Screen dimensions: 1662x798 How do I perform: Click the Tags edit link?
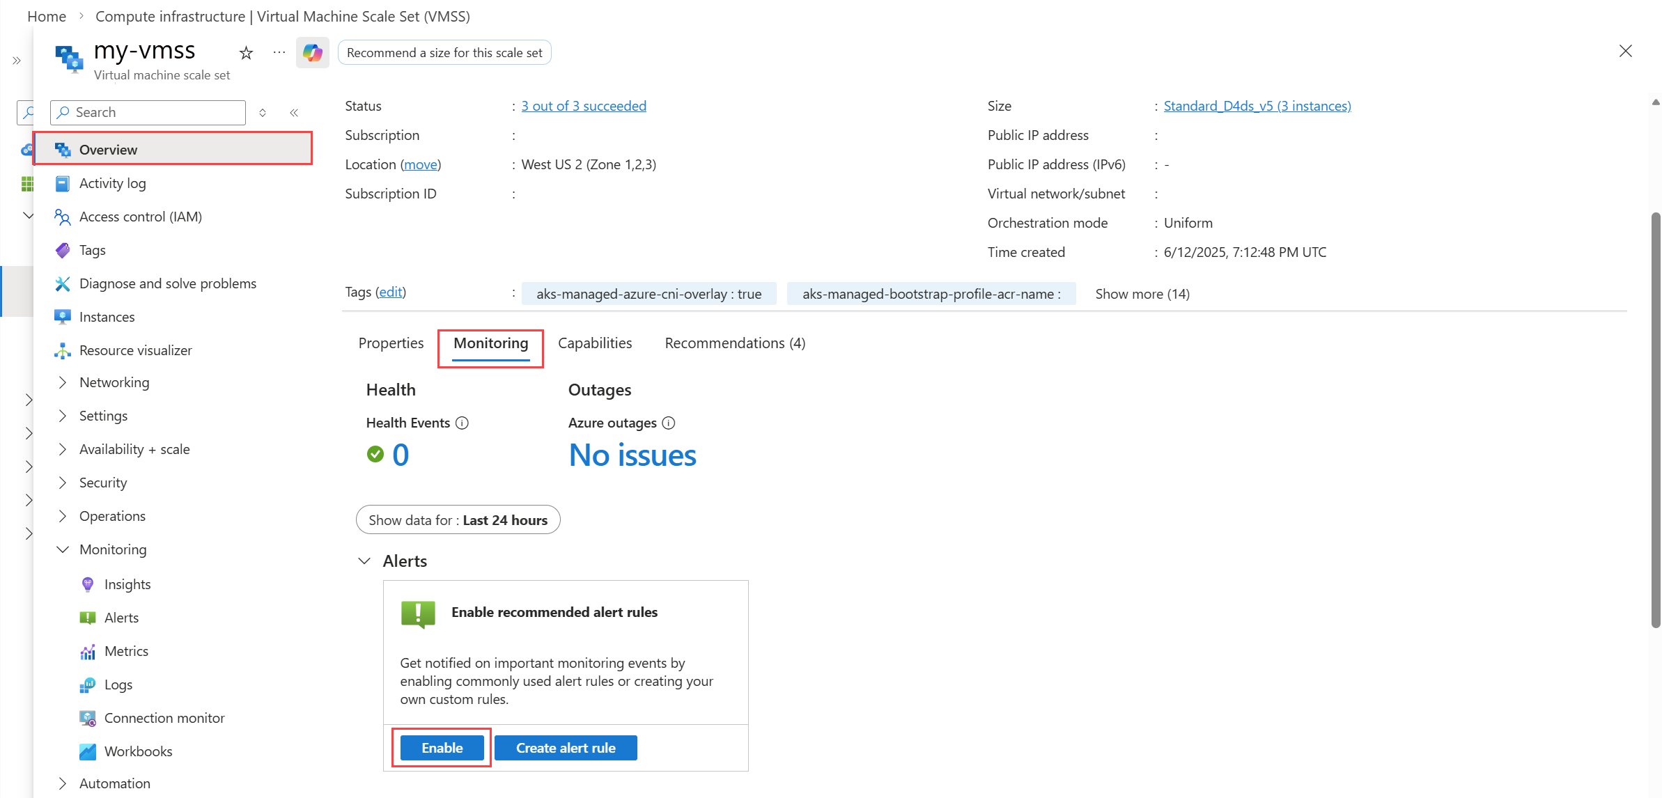391,292
